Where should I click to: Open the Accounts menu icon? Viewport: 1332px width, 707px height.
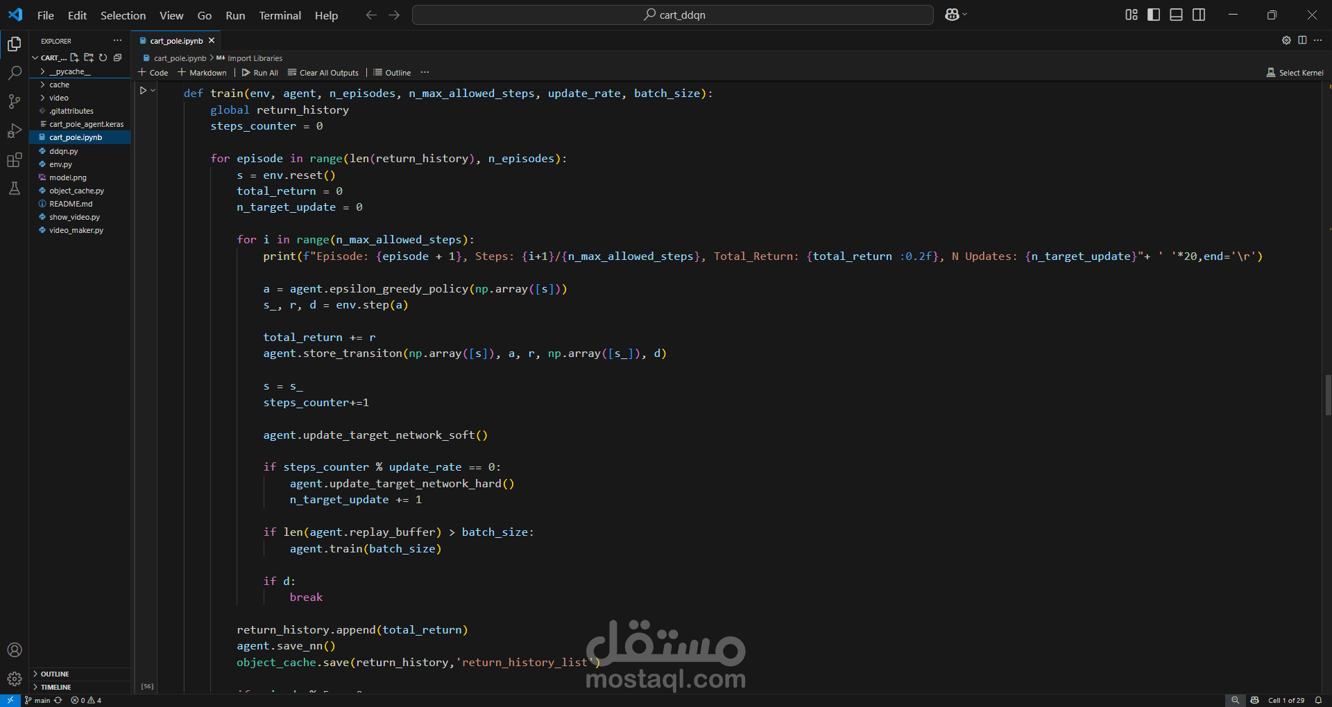click(14, 650)
